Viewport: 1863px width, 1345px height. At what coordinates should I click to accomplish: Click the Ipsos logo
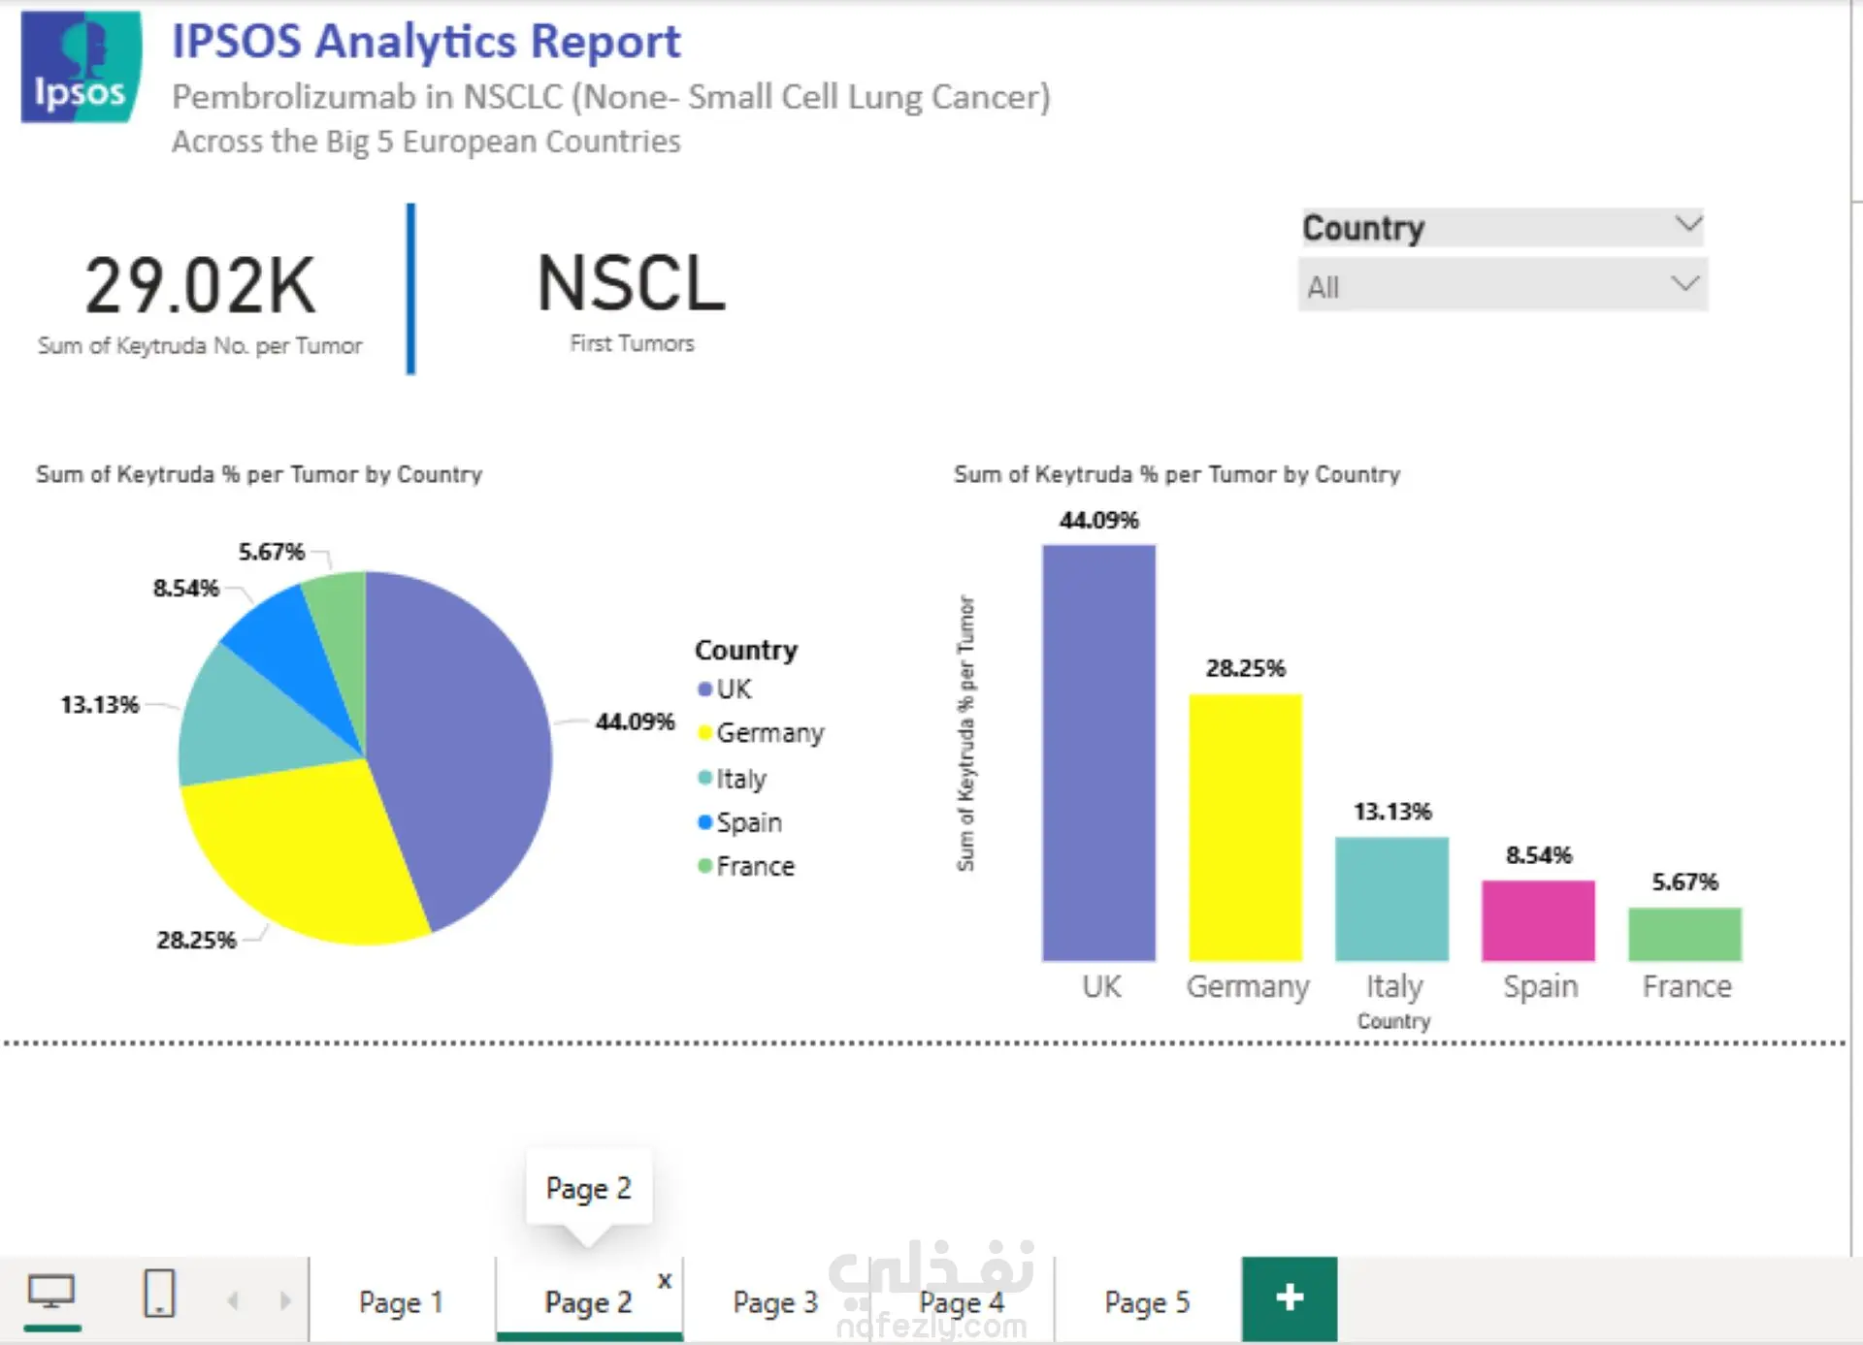tap(82, 67)
